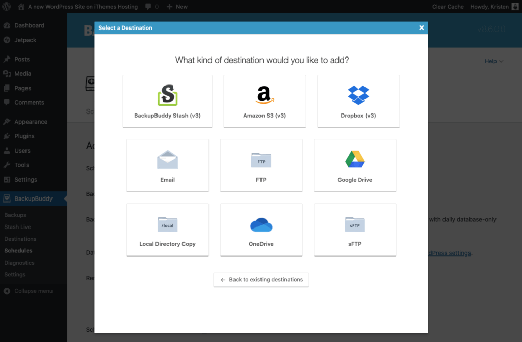Image resolution: width=522 pixels, height=342 pixels.
Task: Open the Stash Live submenu item
Action: click(x=18, y=227)
